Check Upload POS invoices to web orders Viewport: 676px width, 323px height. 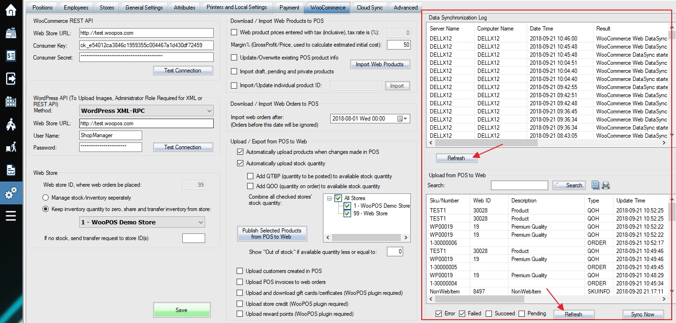coord(240,282)
